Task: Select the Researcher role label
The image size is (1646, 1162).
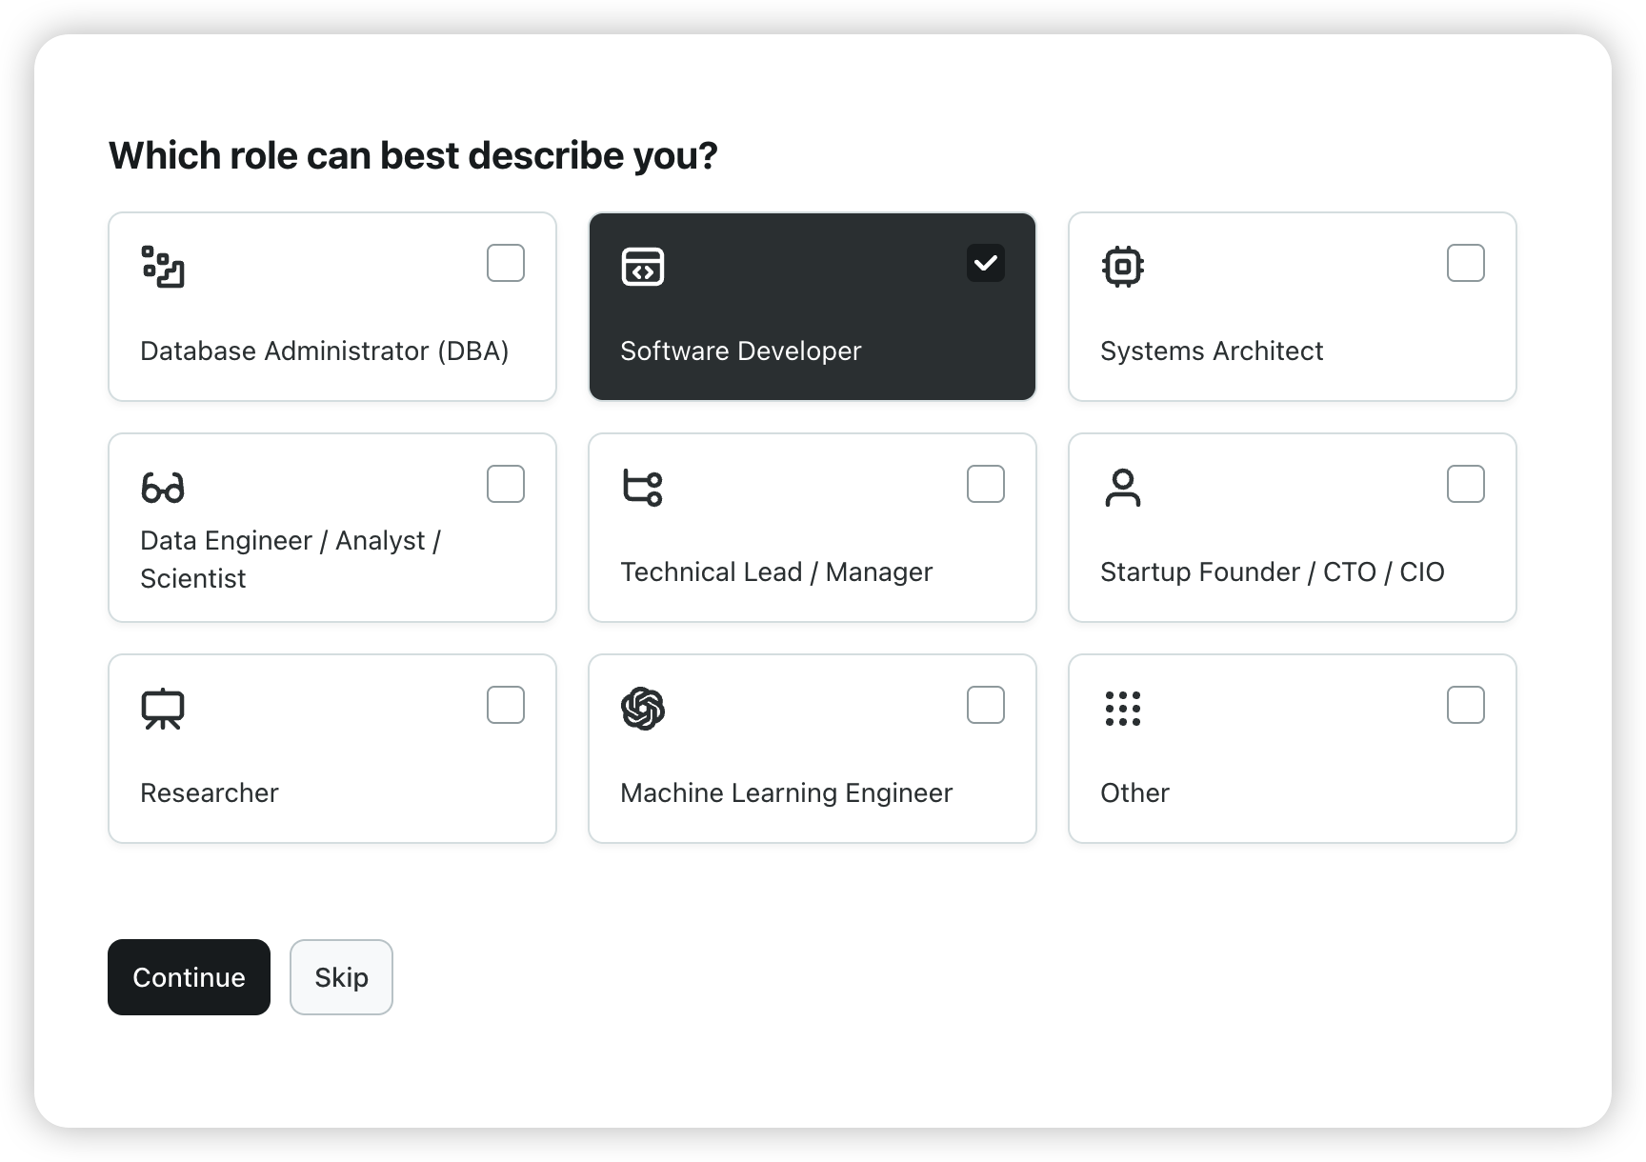Action: pos(210,792)
